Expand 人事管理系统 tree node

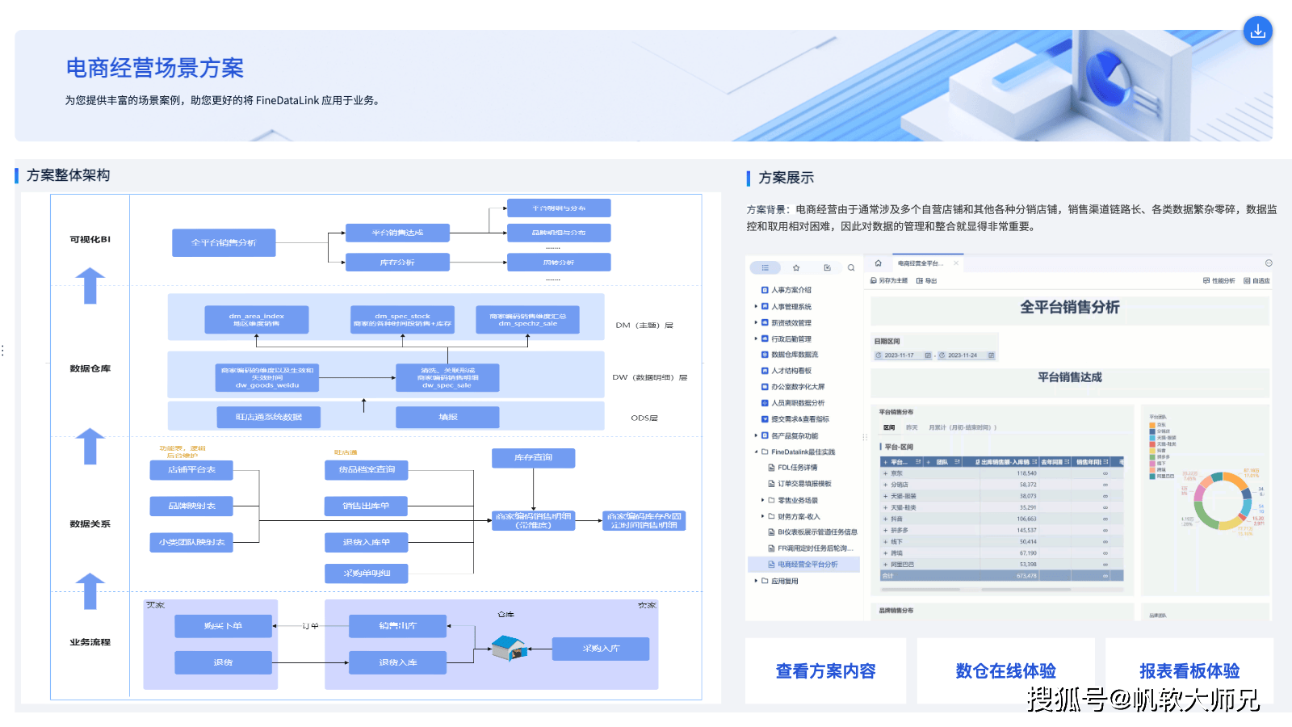756,306
